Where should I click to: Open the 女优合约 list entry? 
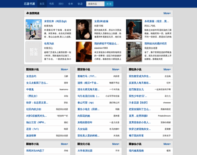pos(31,76)
